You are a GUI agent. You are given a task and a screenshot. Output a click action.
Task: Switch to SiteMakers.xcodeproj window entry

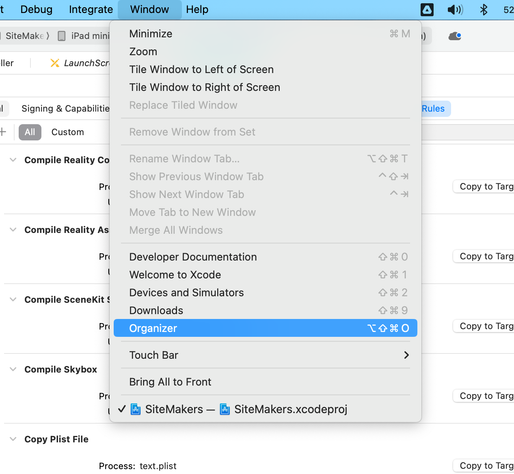coord(266,409)
